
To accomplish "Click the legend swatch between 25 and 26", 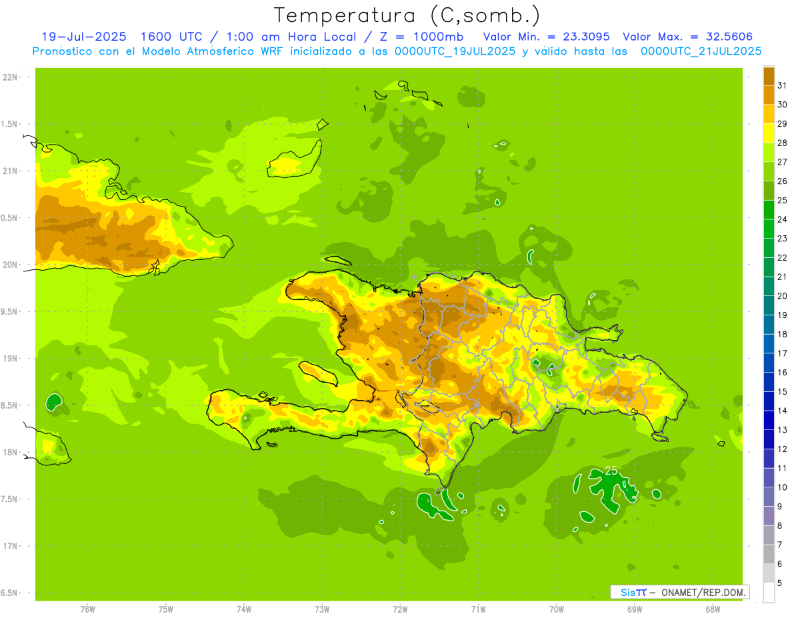I will click(769, 190).
